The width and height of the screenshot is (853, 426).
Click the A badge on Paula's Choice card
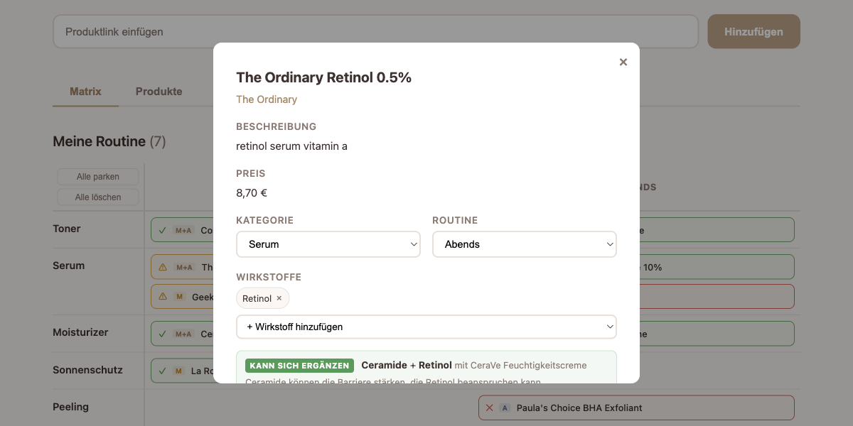pos(505,408)
